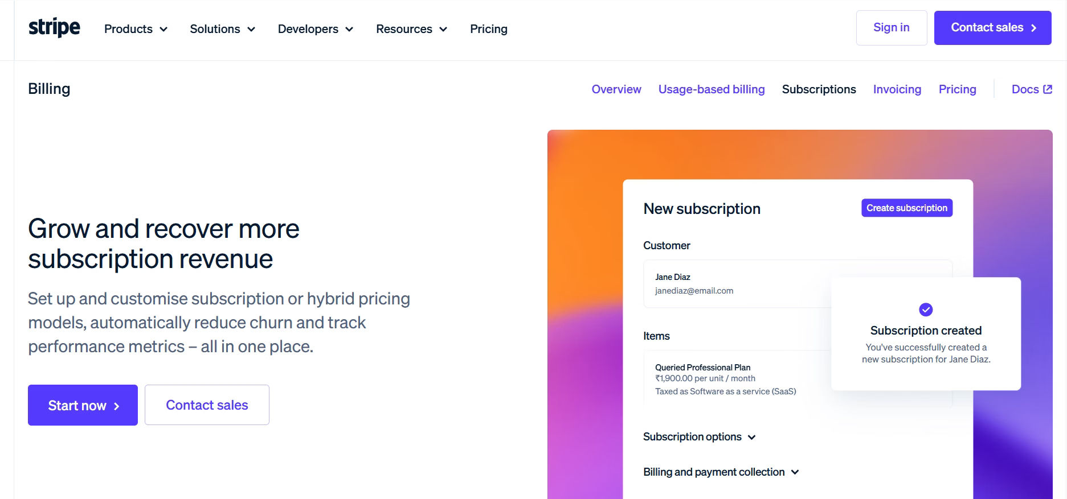The width and height of the screenshot is (1067, 499).
Task: Click the arrow in the top Contact sales button
Action: click(x=1033, y=28)
